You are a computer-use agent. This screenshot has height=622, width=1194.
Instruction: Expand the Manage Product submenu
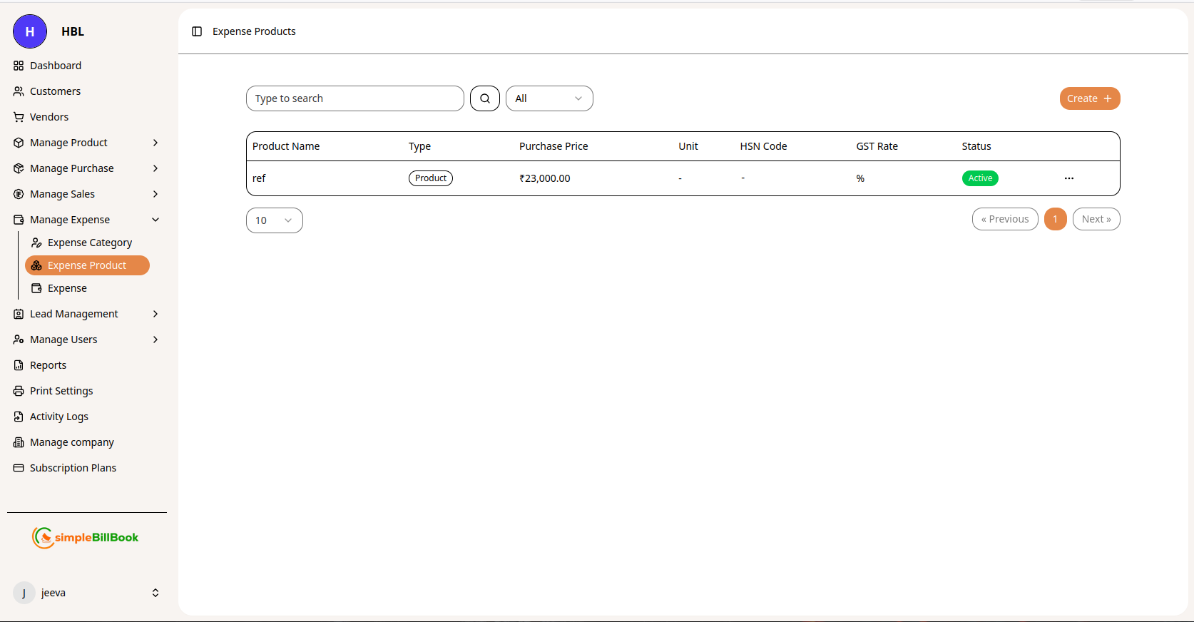155,143
